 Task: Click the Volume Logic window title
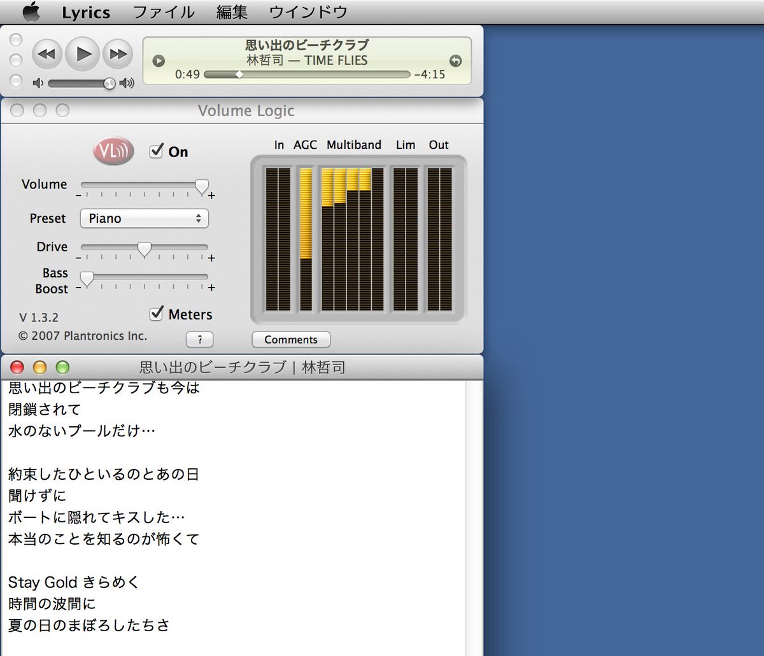click(x=246, y=111)
